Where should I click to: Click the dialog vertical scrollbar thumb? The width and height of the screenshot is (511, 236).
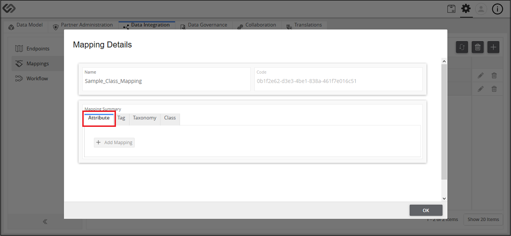tap(444, 122)
